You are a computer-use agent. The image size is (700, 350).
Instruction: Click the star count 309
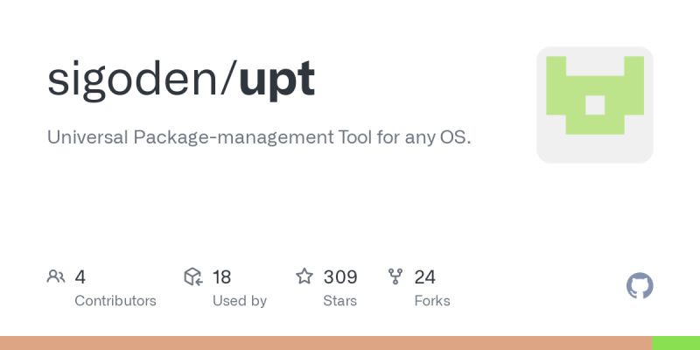tap(340, 277)
